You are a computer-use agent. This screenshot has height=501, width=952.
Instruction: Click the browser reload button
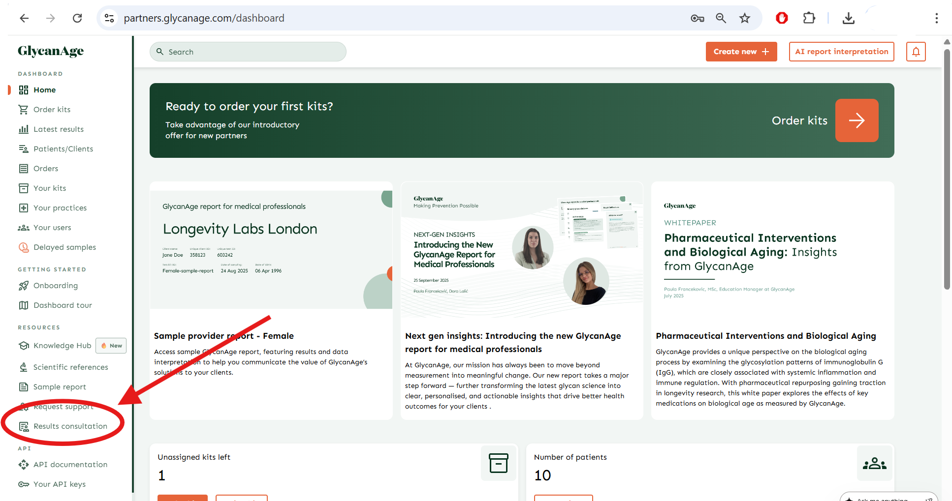(x=77, y=18)
